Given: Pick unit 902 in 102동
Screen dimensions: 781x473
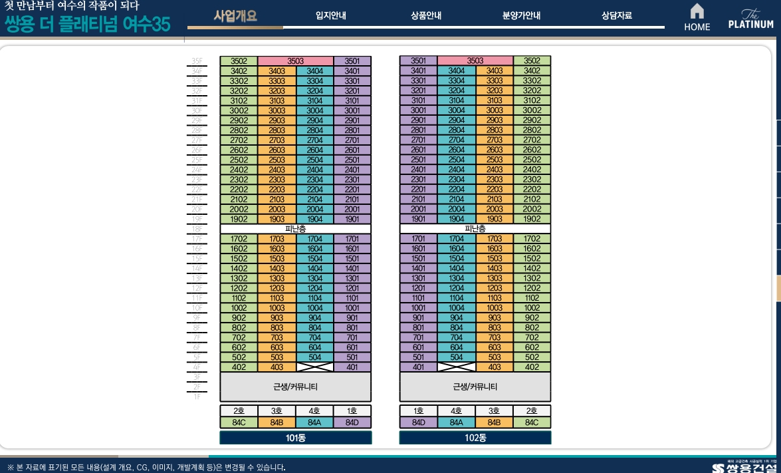Looking at the screenshot, I should (532, 317).
